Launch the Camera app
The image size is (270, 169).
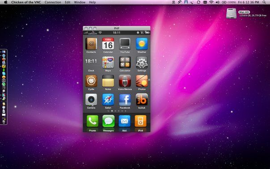(x=91, y=100)
